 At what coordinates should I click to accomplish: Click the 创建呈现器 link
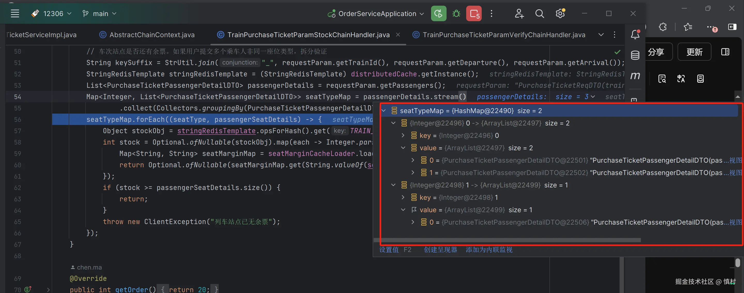click(x=440, y=250)
